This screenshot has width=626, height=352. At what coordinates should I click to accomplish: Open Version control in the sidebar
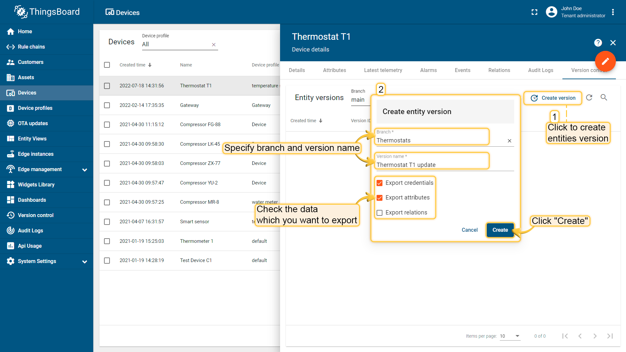pos(47,215)
